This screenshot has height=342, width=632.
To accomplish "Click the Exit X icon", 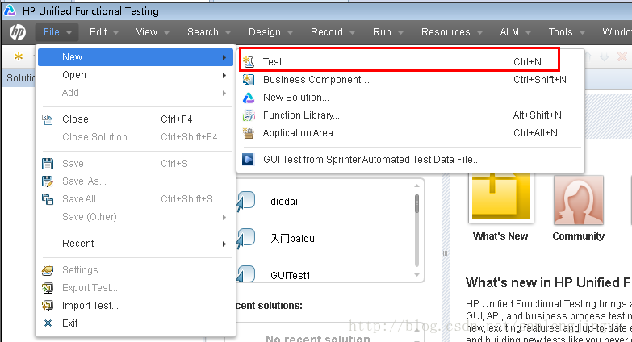I will (x=48, y=323).
